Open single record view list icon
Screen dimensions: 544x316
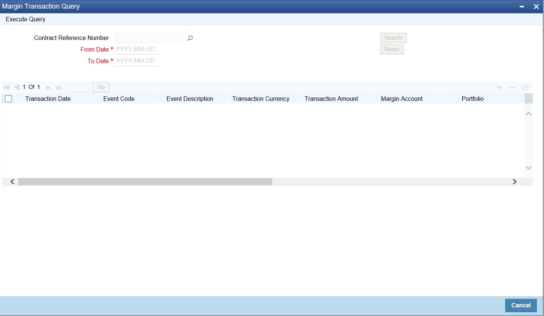point(525,87)
